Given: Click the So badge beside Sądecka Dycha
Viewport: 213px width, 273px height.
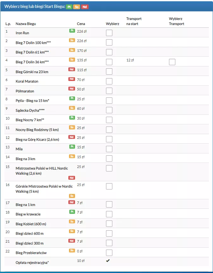Looking at the screenshot, I should pos(72,108).
